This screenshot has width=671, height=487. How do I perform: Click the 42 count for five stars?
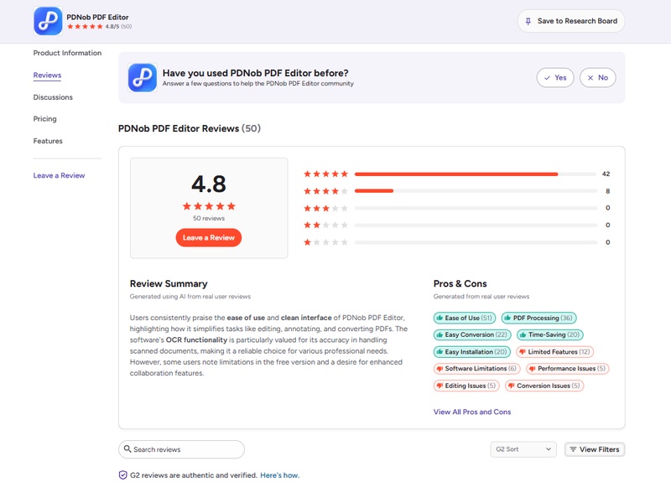click(x=606, y=174)
